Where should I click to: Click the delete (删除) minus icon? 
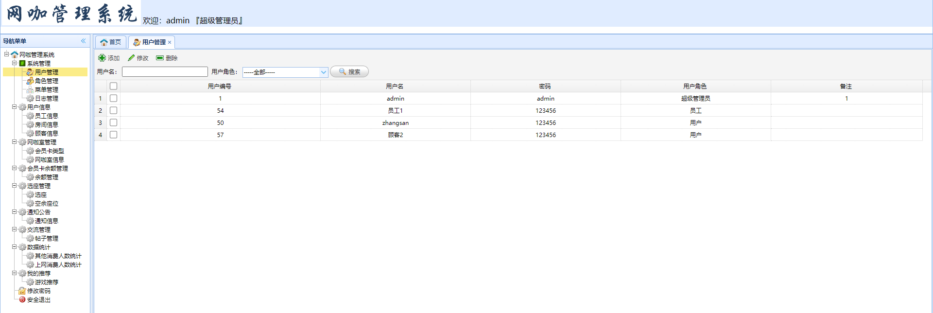pyautogui.click(x=160, y=58)
